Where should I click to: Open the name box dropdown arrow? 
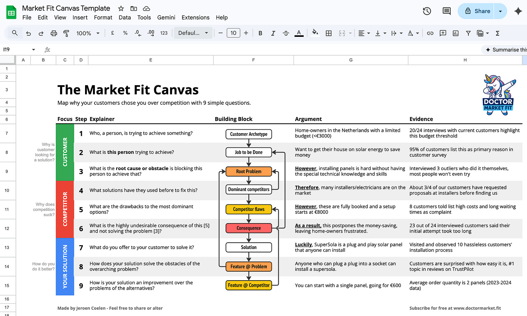tap(34, 50)
